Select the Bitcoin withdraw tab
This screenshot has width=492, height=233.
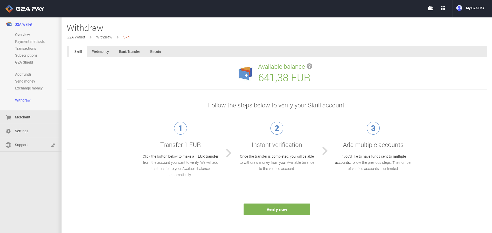point(155,52)
